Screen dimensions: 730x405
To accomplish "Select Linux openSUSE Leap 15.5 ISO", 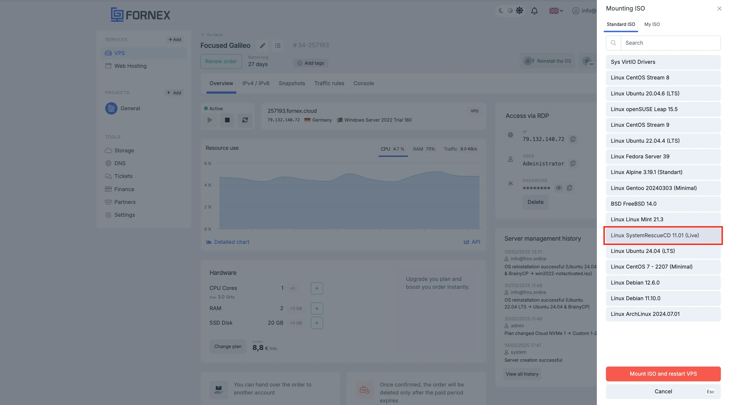I will click(x=663, y=109).
